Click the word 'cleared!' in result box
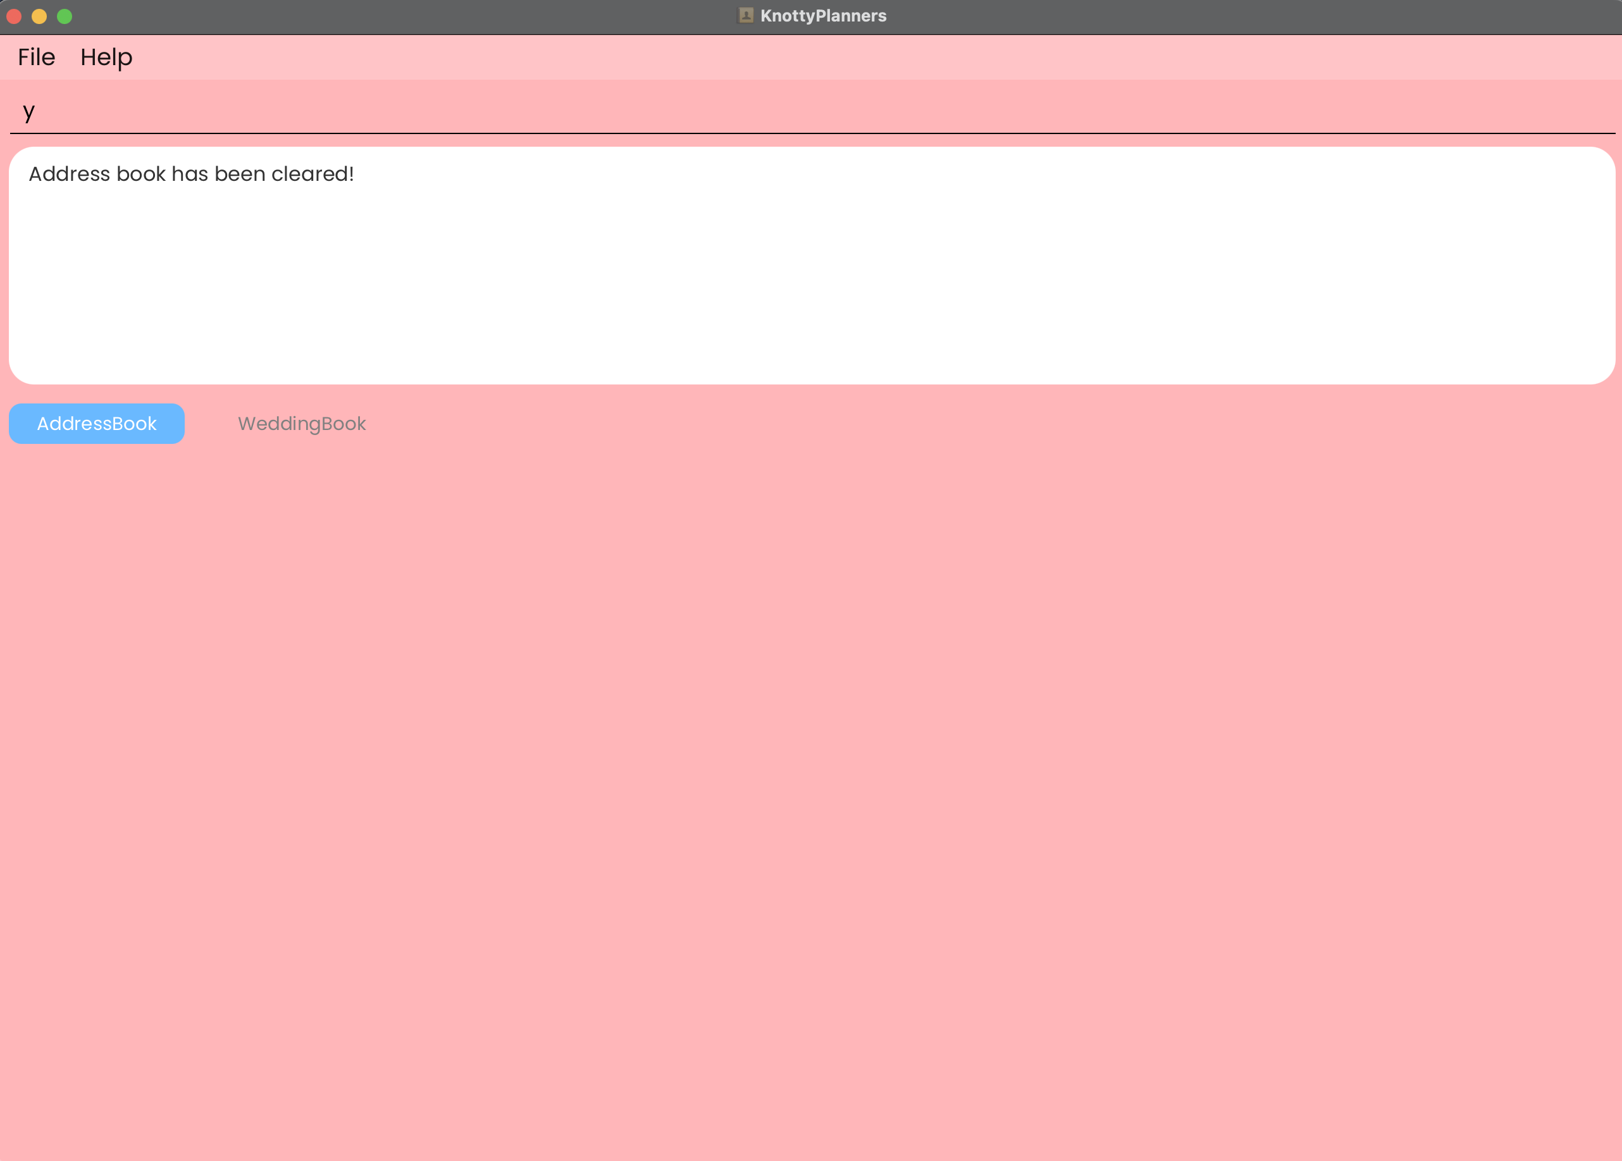 [313, 175]
